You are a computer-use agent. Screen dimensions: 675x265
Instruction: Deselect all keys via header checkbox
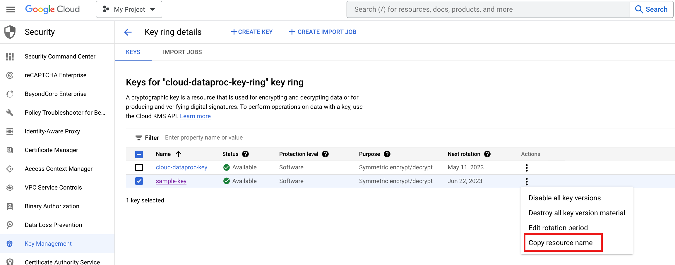click(139, 154)
